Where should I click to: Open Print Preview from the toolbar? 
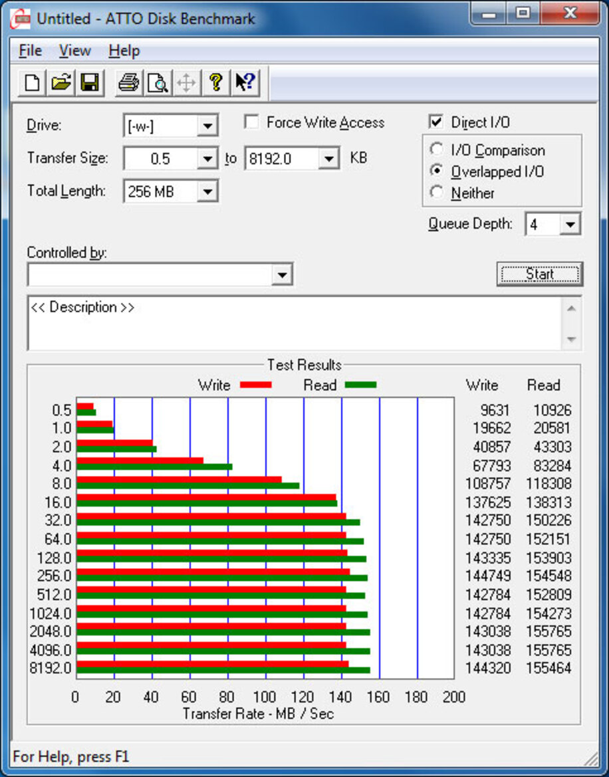158,82
